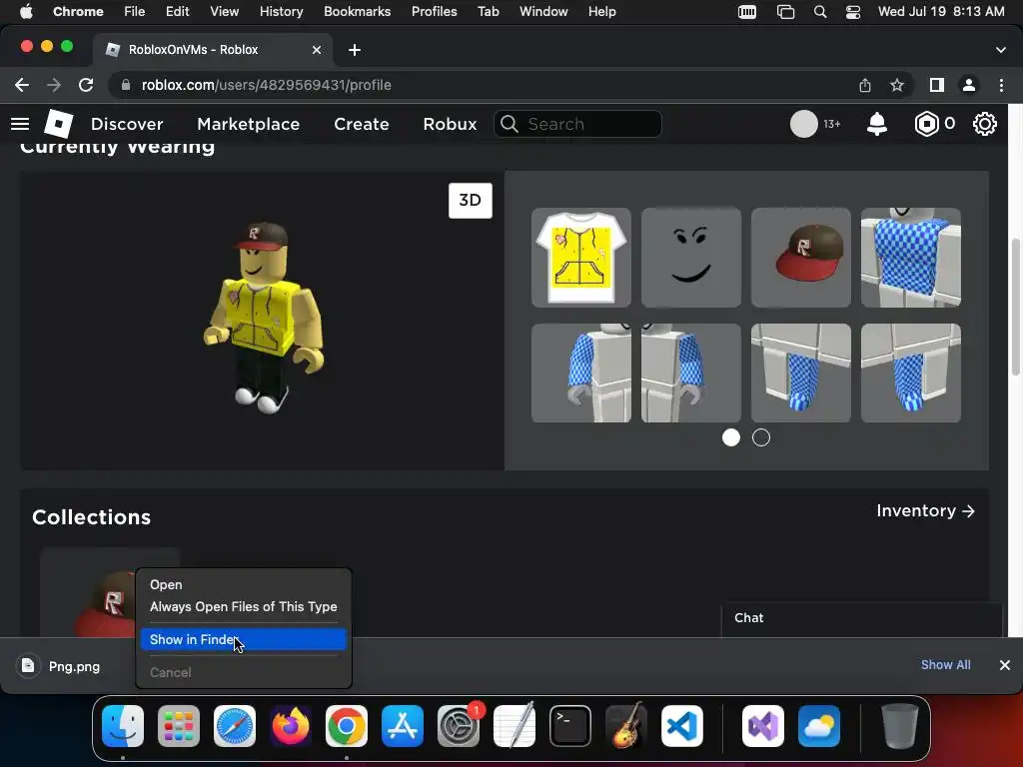1023x767 pixels.
Task: Bookmark this page with star icon
Action: tap(897, 85)
